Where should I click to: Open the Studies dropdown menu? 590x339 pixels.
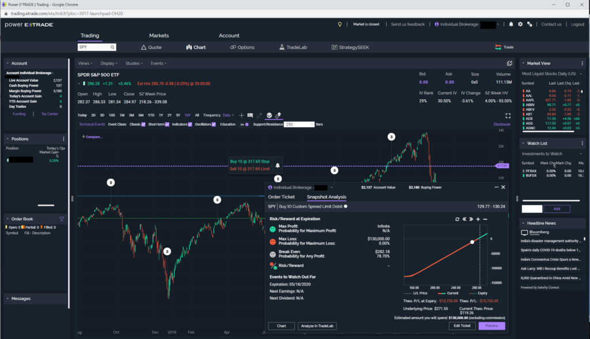pyautogui.click(x=134, y=63)
